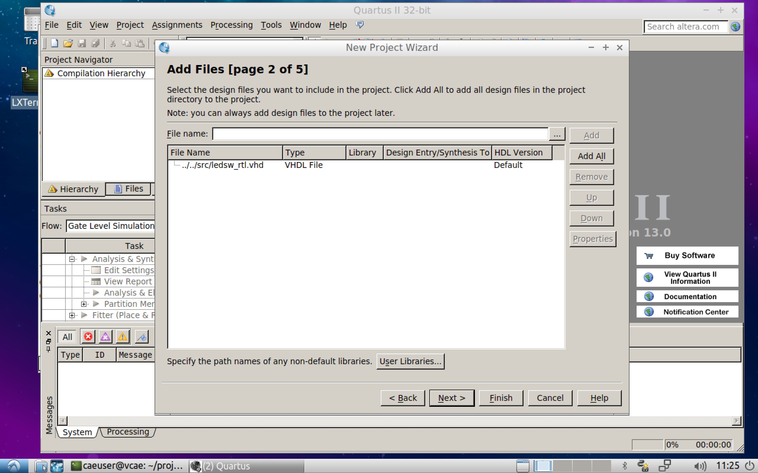Click the Buy Software link
758x473 pixels.
tap(687, 256)
